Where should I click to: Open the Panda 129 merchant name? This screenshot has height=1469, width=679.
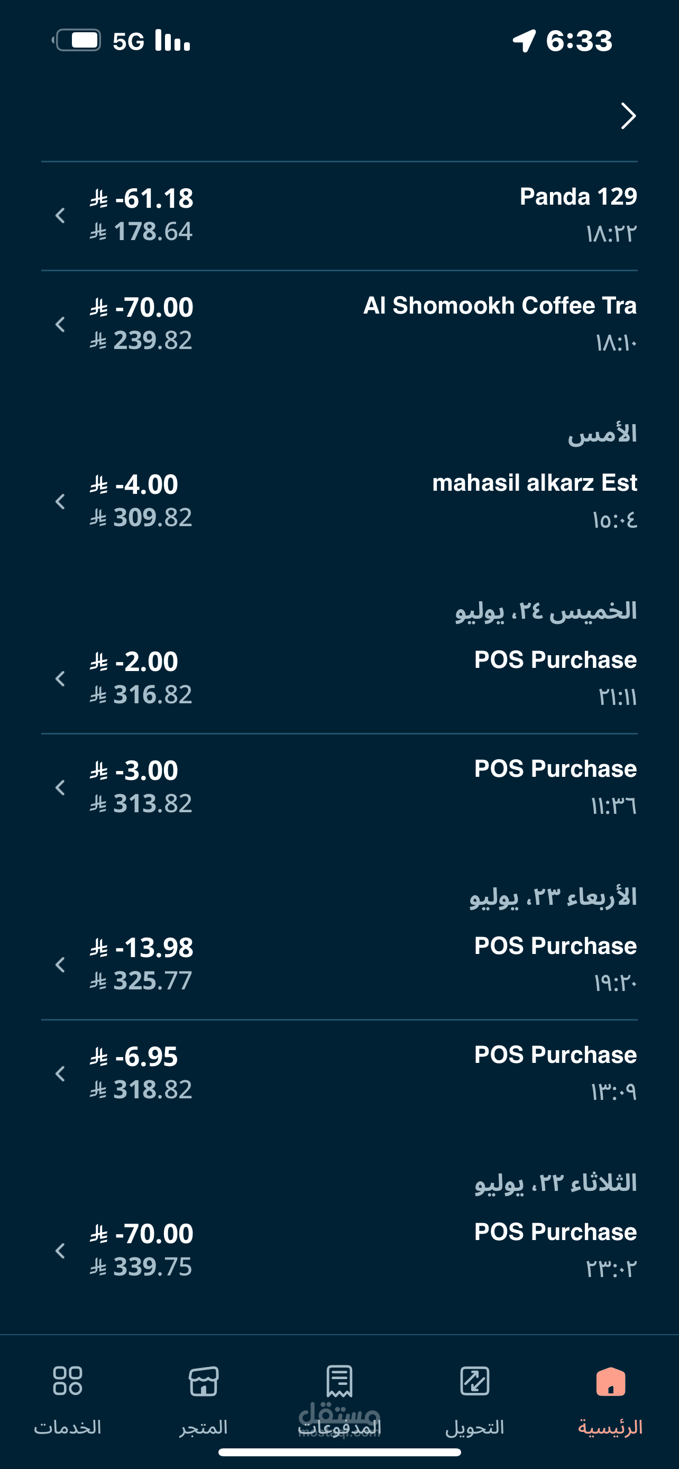point(578,197)
